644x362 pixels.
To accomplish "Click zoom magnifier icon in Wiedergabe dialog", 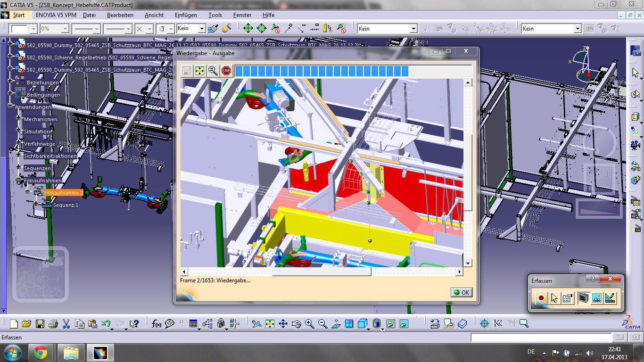I will click(x=213, y=71).
